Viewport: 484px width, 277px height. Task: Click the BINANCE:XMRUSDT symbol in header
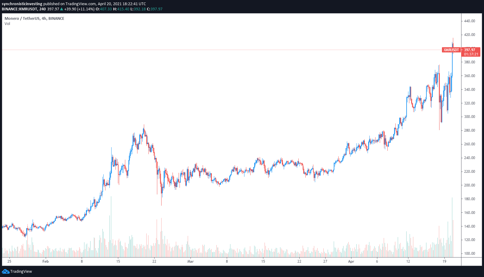[19, 9]
